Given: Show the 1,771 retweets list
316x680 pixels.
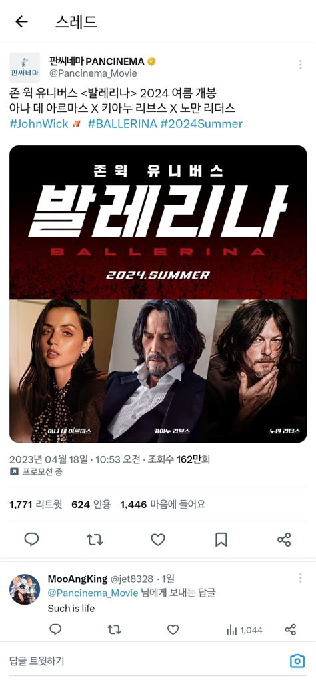Looking at the screenshot, I should [35, 505].
